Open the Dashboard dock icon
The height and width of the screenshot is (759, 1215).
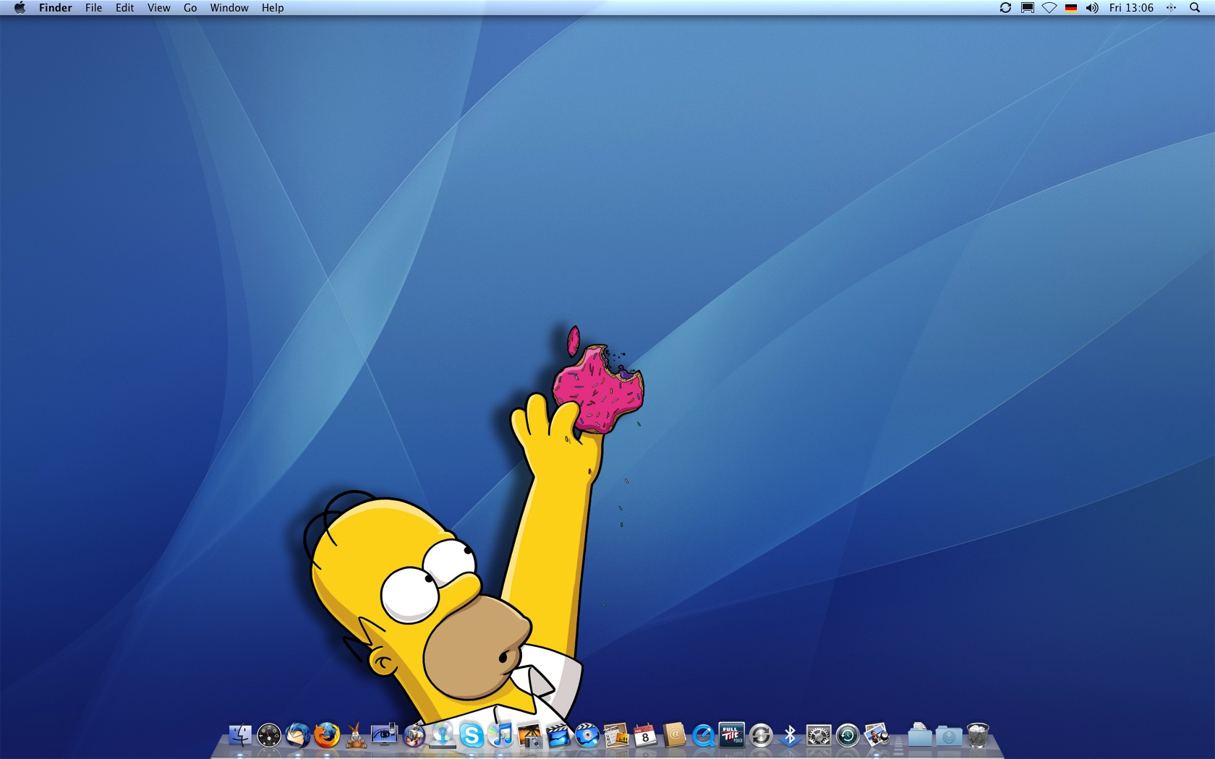269,736
